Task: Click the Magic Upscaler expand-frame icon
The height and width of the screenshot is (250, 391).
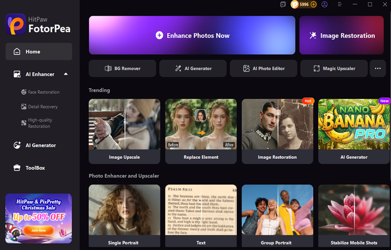Action: point(317,68)
